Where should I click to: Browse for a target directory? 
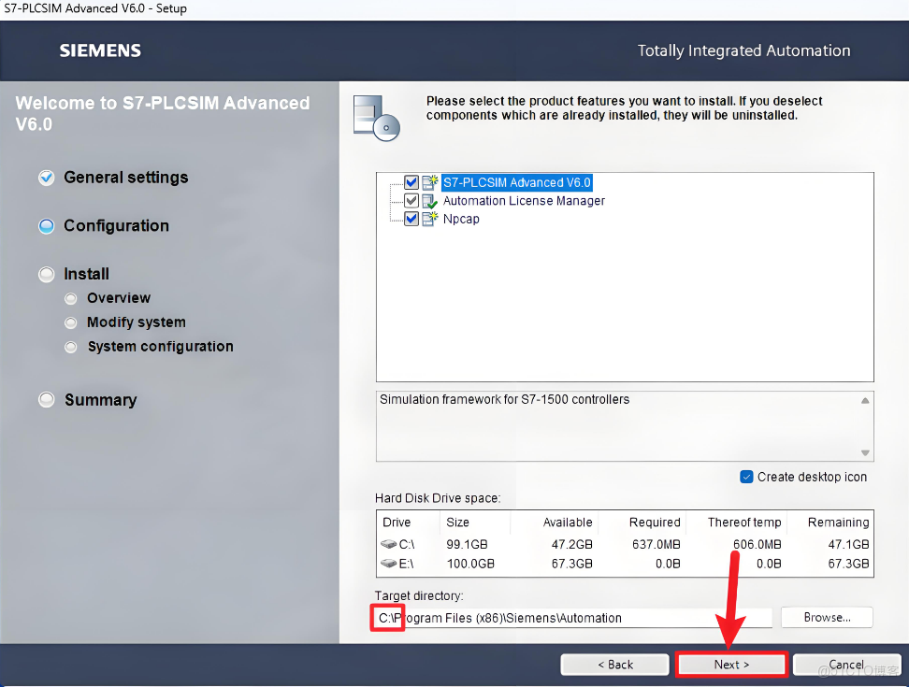pyautogui.click(x=827, y=618)
